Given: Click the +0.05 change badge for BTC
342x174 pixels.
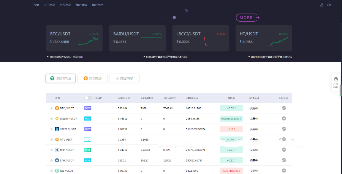Looking at the screenshot, I should (x=231, y=108).
